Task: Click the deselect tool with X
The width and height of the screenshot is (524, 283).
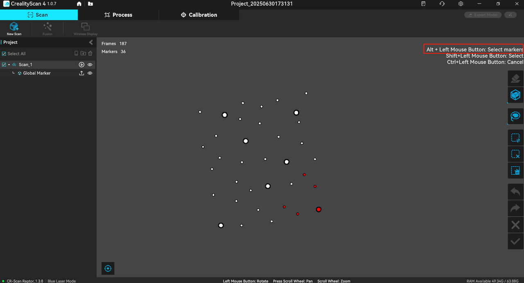Action: [515, 154]
